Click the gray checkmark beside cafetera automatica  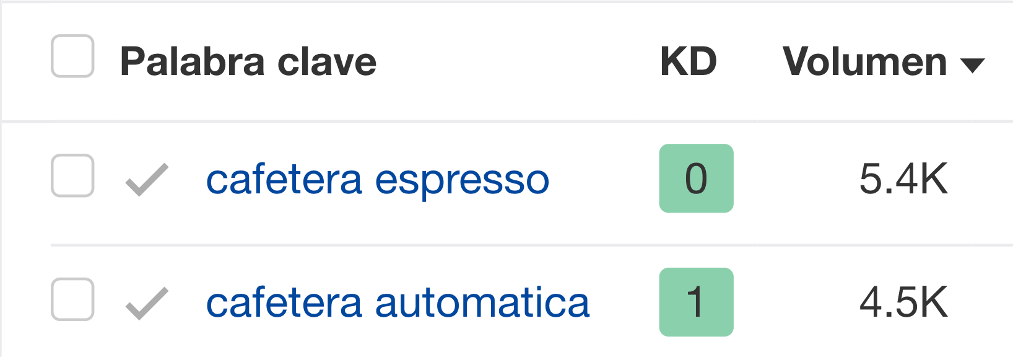146,303
